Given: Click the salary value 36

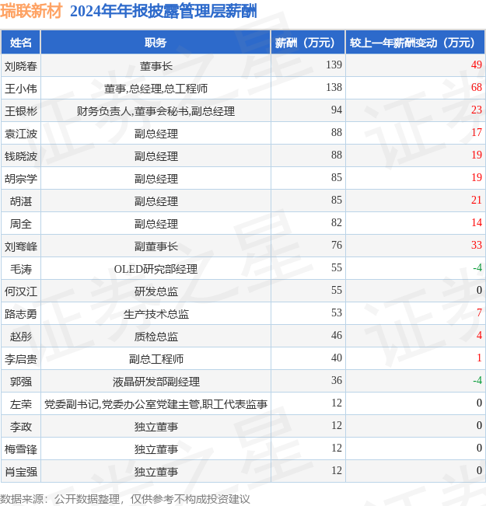Looking at the screenshot, I should (x=337, y=380).
